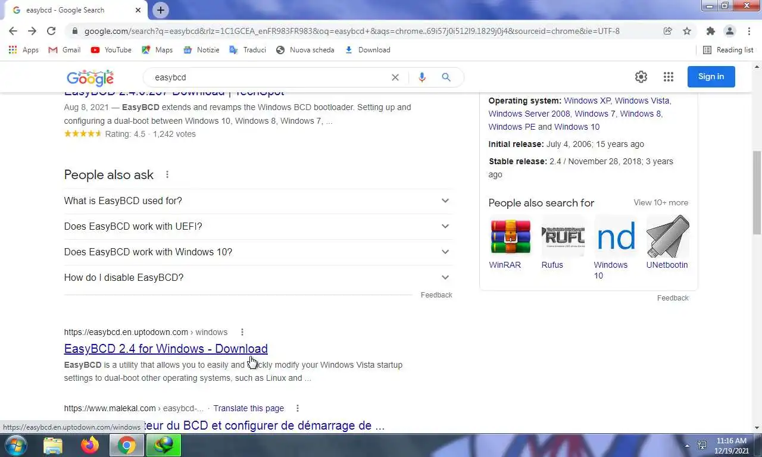Open EasyBCD 2.4 for Windows - Download

pos(165,349)
